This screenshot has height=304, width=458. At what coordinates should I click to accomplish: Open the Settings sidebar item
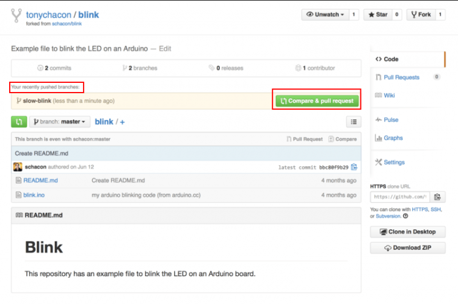pos(394,162)
